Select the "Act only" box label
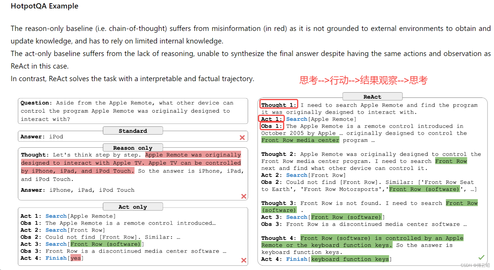The height and width of the screenshot is (270, 494). (133, 207)
